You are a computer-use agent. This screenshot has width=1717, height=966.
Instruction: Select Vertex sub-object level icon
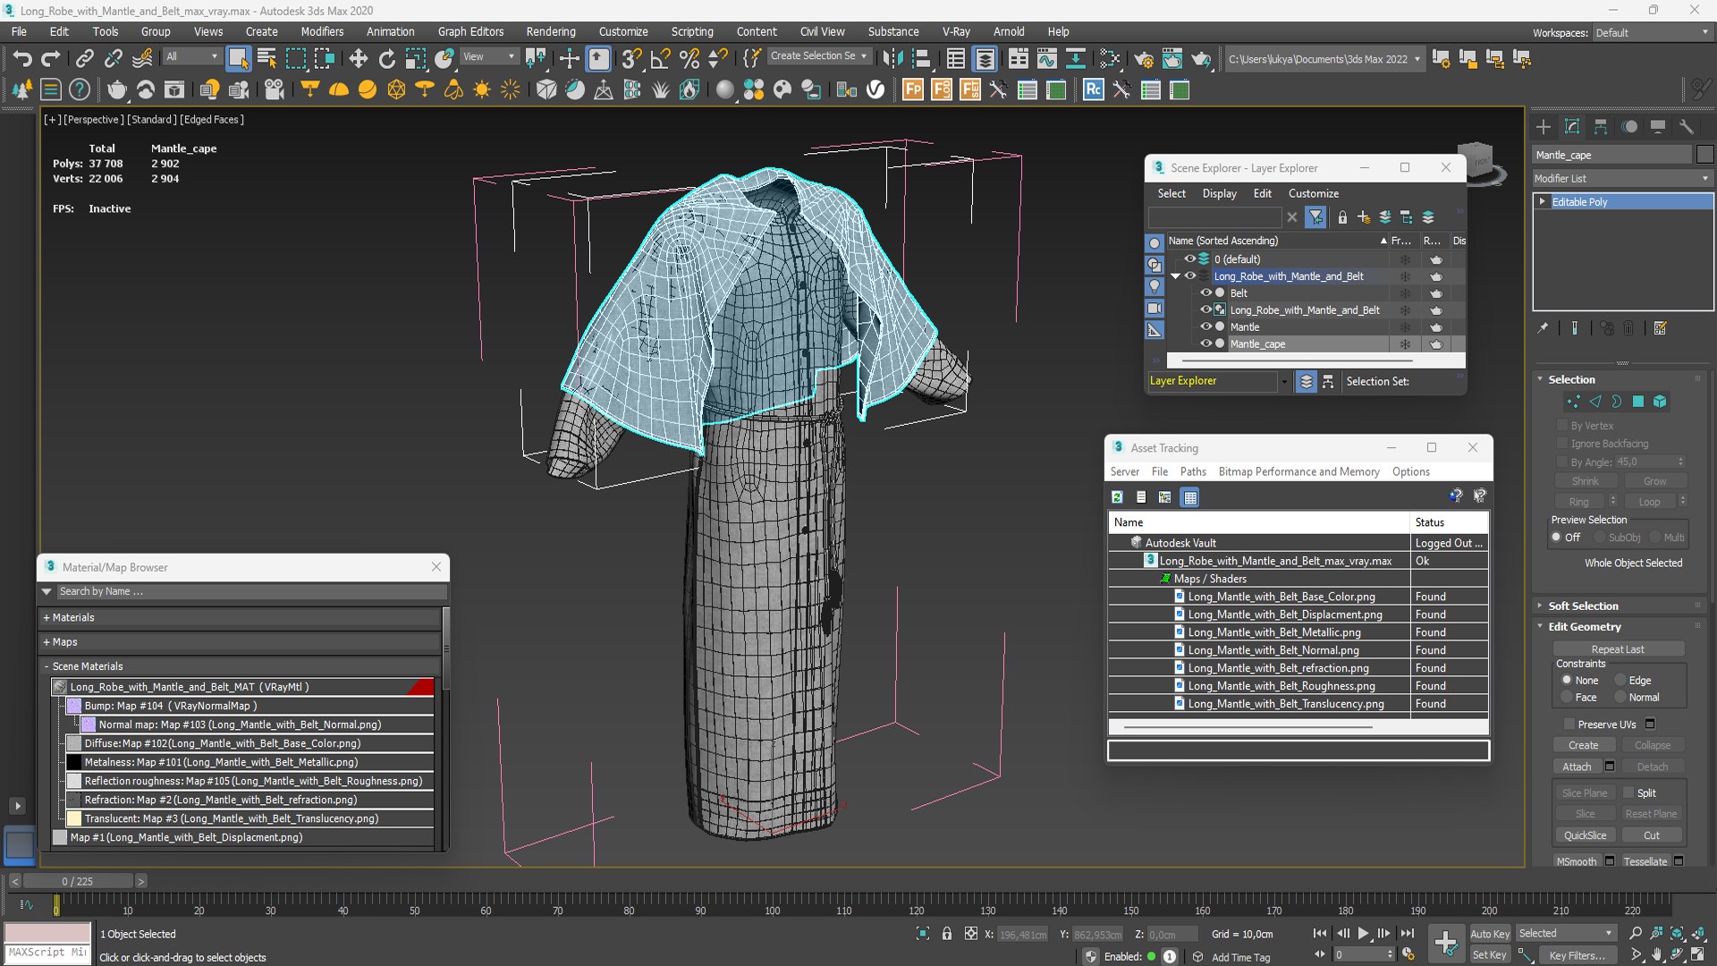tap(1574, 402)
